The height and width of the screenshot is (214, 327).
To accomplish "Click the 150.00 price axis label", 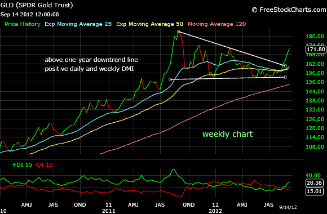I will click(x=315, y=82).
